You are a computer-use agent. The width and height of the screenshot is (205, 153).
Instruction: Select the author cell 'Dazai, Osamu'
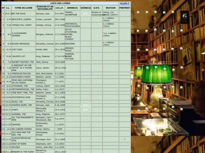point(45,129)
